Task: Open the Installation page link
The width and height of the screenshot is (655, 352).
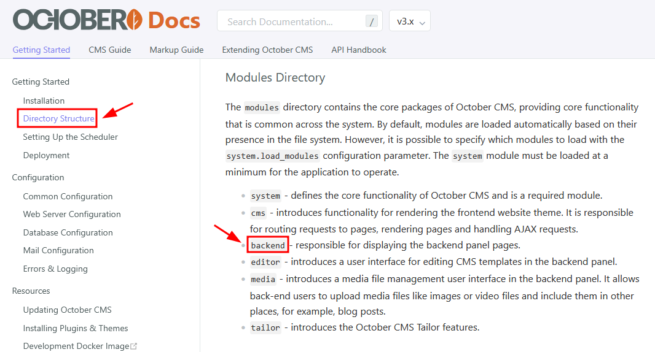Action: point(44,101)
